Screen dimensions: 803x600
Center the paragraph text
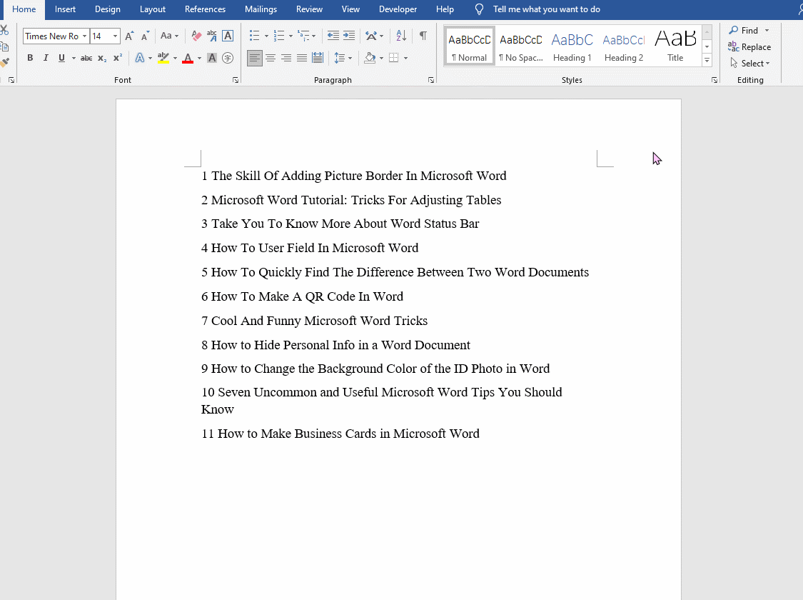pyautogui.click(x=271, y=58)
